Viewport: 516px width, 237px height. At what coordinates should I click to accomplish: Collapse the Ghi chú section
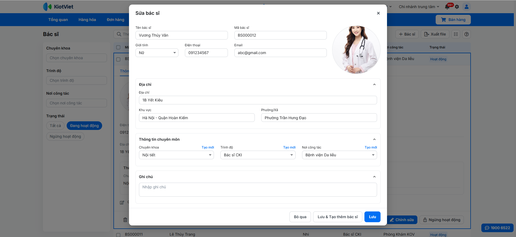pos(374,177)
